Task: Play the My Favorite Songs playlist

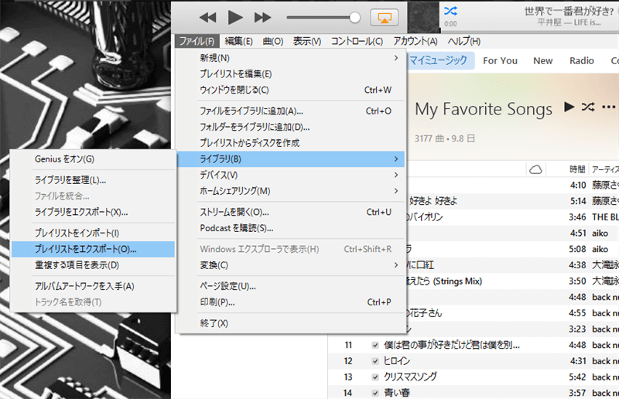Action: [569, 107]
